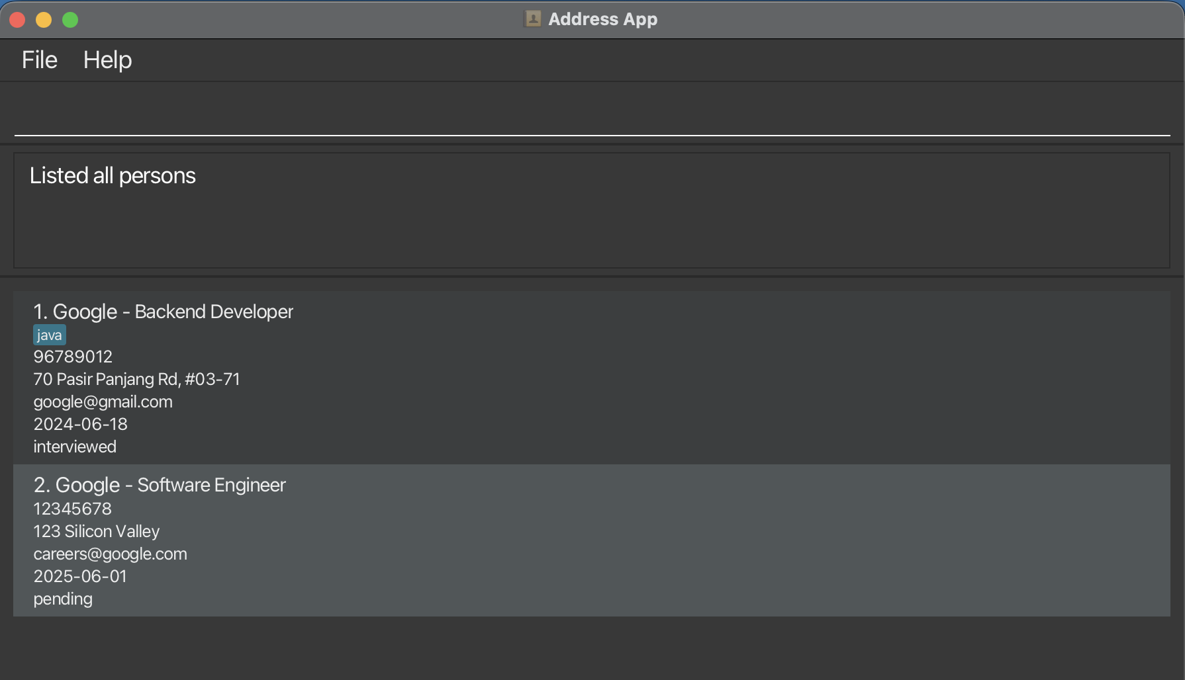1185x680 pixels.
Task: Open the File menu
Action: (x=40, y=60)
